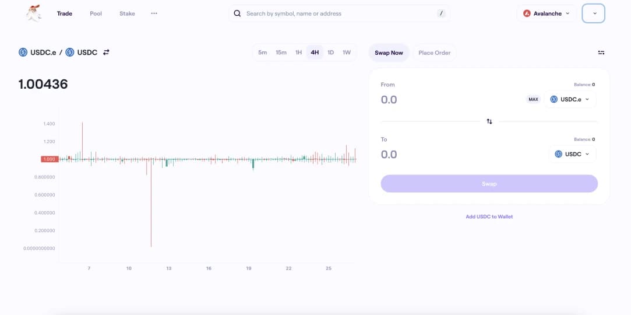Click the red 1.000 price marker on chart
631x315 pixels.
coord(48,159)
